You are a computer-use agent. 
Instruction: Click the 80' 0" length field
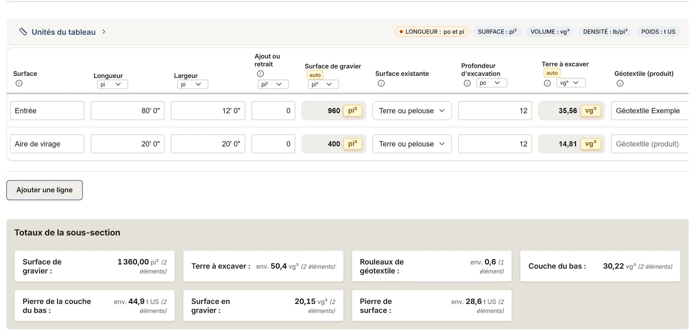click(128, 111)
